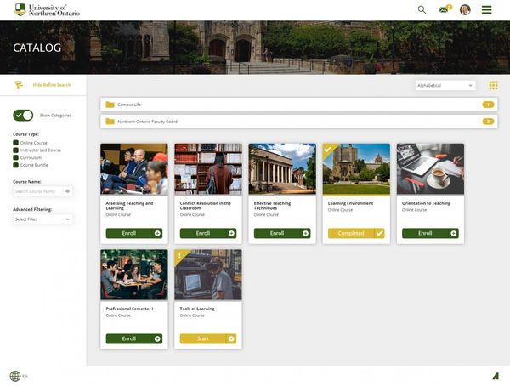510x386 pixels.
Task: Expand the Northern Ontario Faculty Board category
Action: click(x=299, y=122)
